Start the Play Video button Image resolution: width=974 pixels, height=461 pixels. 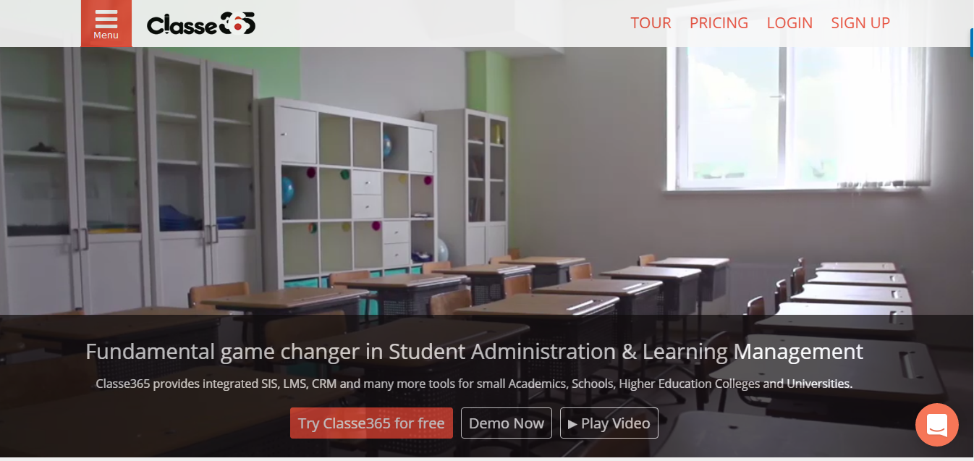609,423
